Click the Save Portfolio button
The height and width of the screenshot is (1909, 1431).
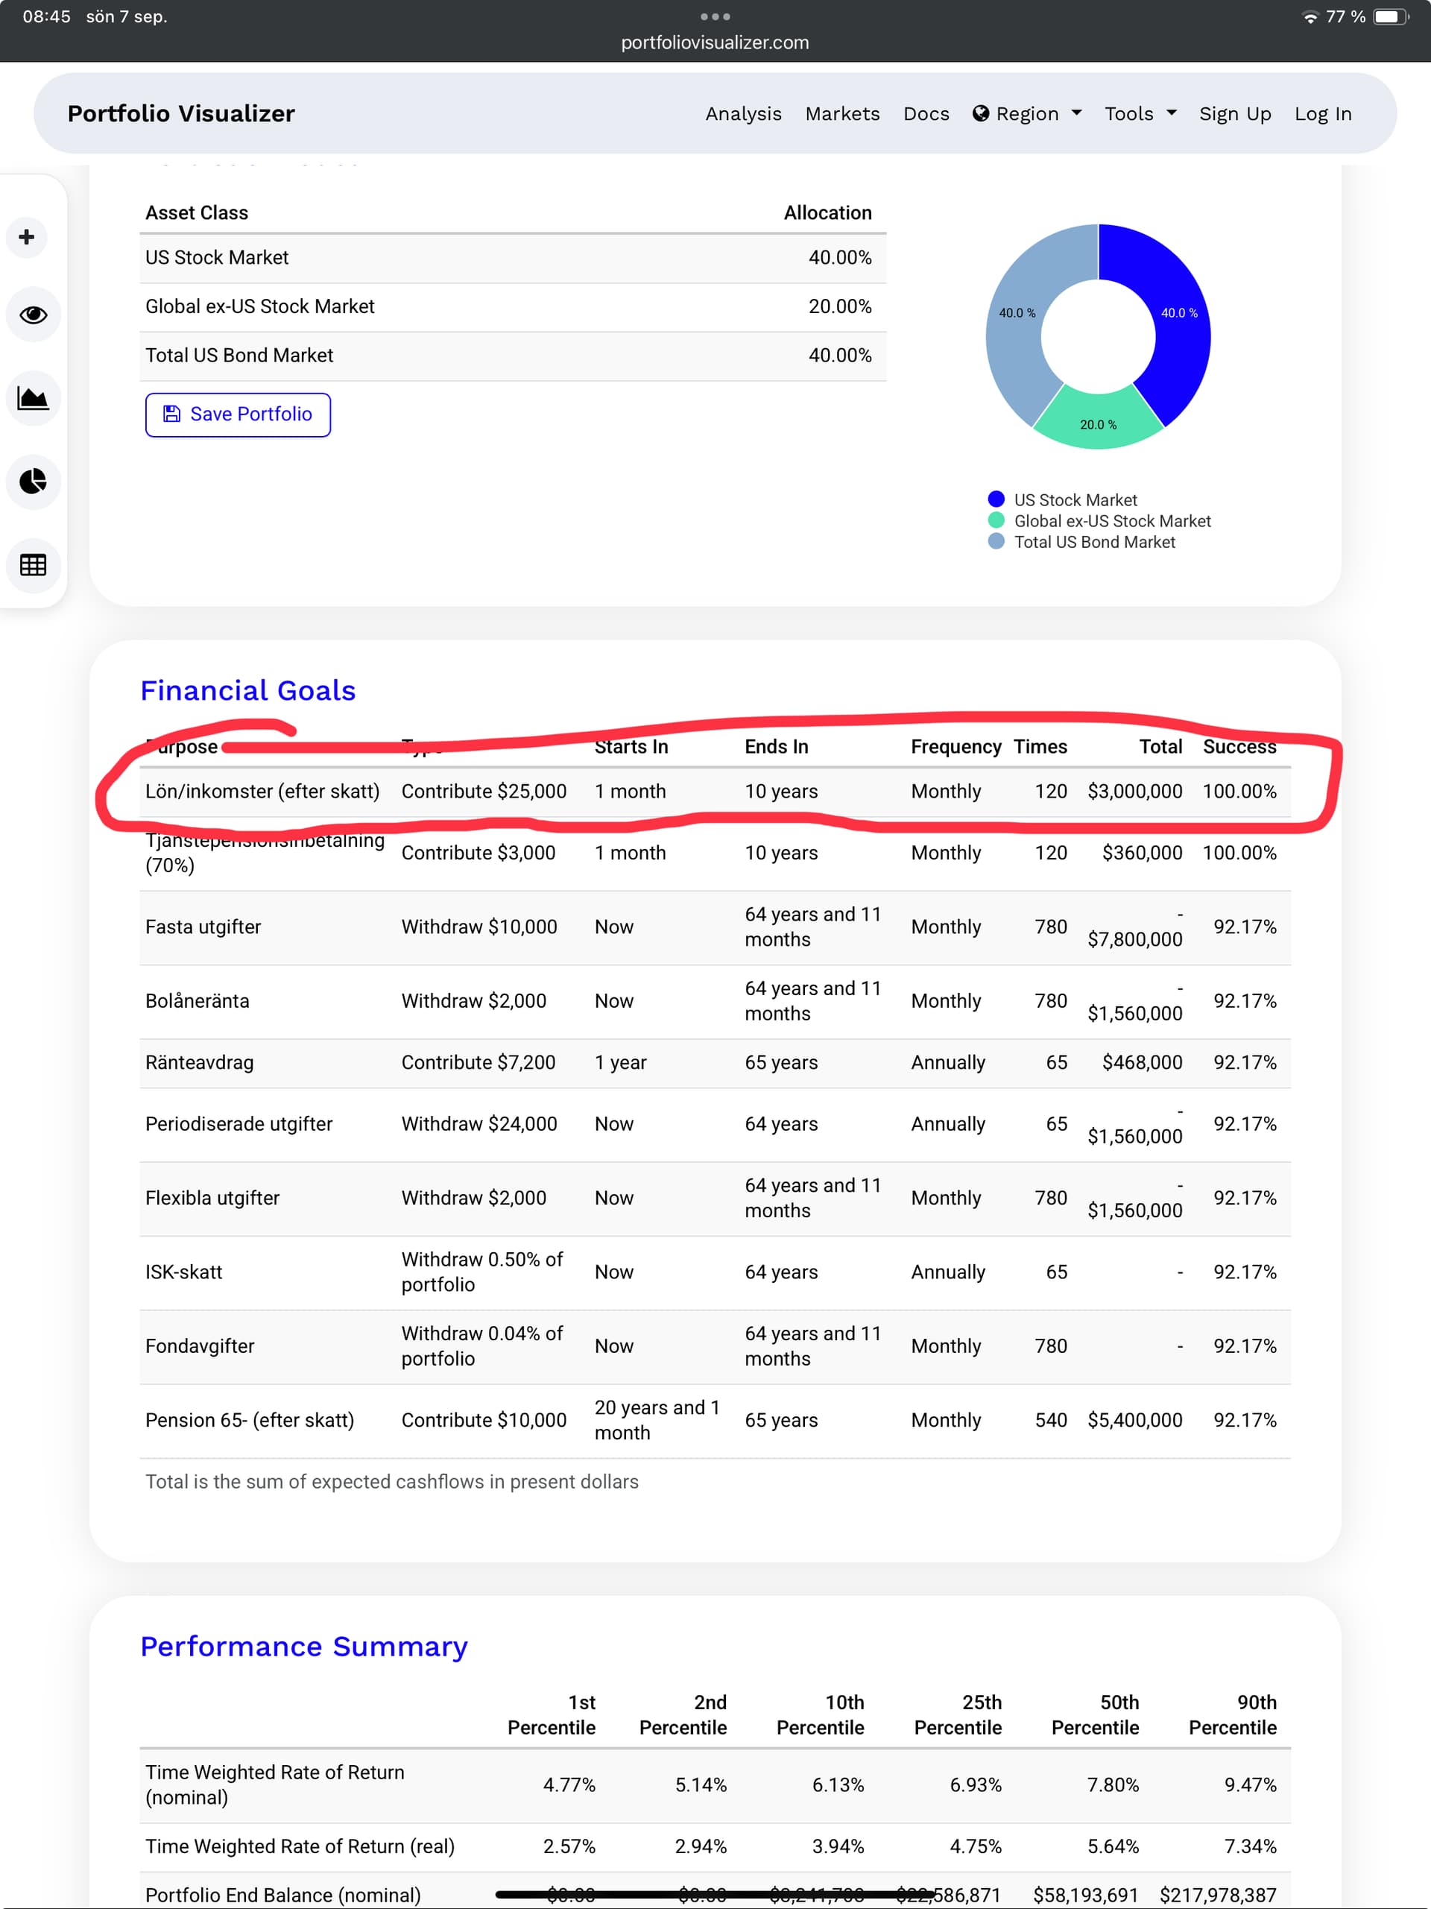tap(237, 414)
